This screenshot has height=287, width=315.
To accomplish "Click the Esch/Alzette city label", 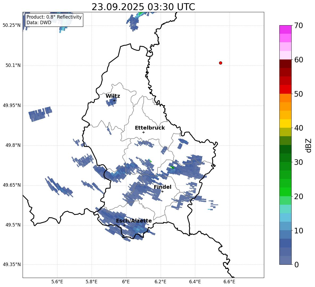I will click(134, 221).
